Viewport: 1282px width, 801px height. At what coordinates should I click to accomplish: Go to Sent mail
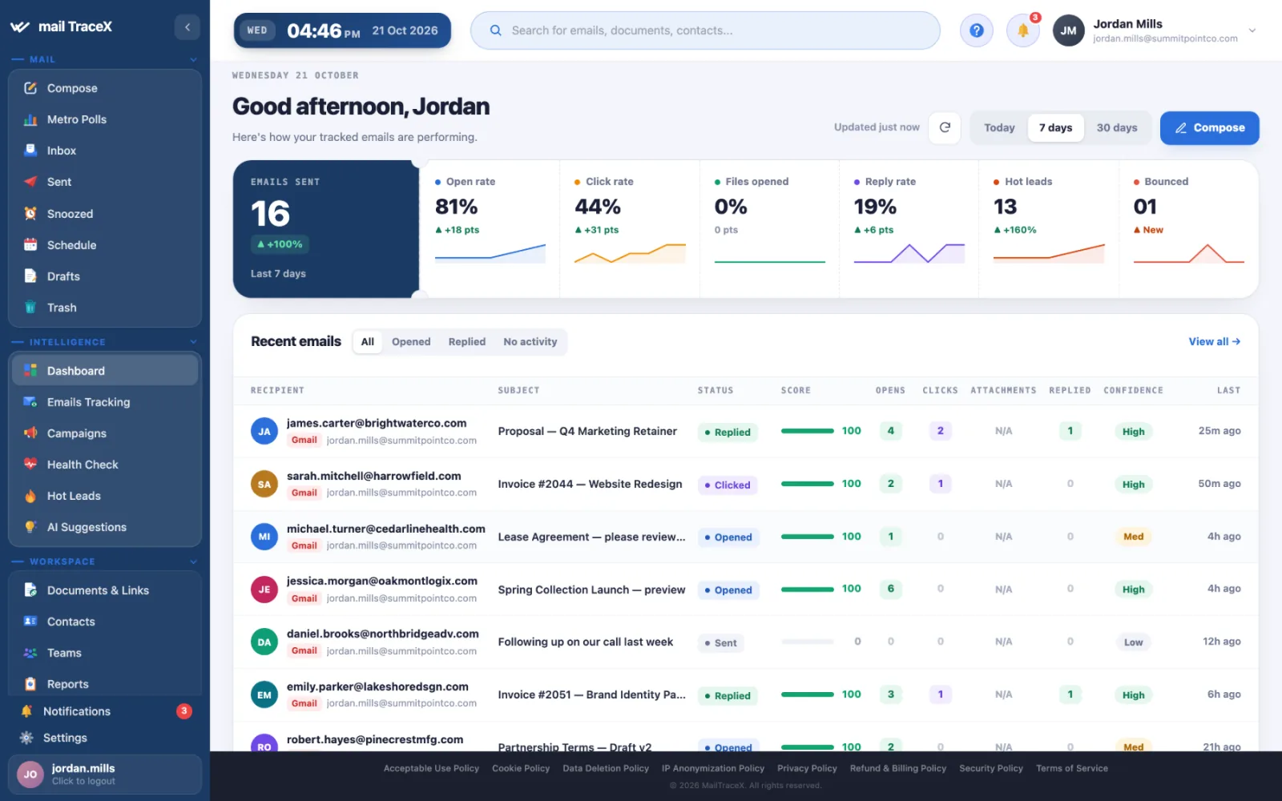[104, 182]
